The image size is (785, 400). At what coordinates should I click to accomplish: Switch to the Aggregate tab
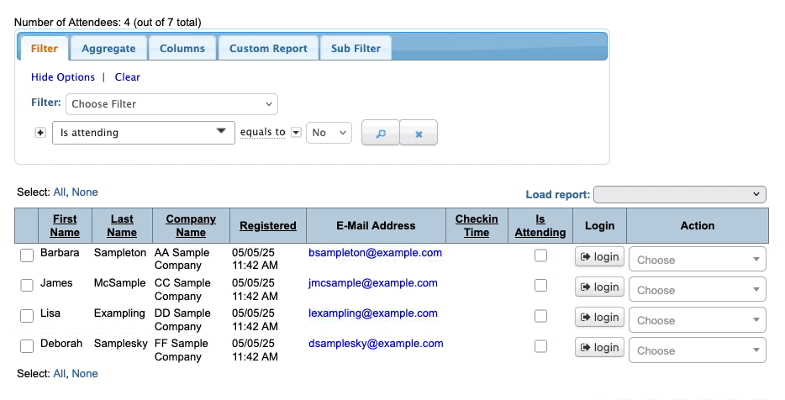[108, 48]
